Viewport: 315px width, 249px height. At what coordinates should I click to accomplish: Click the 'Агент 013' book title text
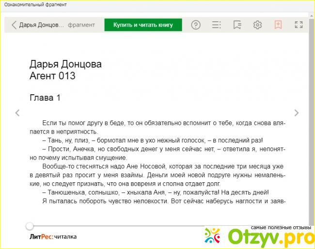pyautogui.click(x=52, y=76)
